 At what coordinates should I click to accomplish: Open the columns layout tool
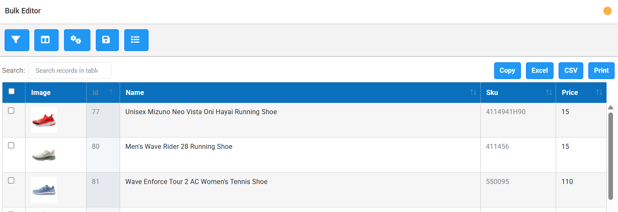pyautogui.click(x=46, y=40)
